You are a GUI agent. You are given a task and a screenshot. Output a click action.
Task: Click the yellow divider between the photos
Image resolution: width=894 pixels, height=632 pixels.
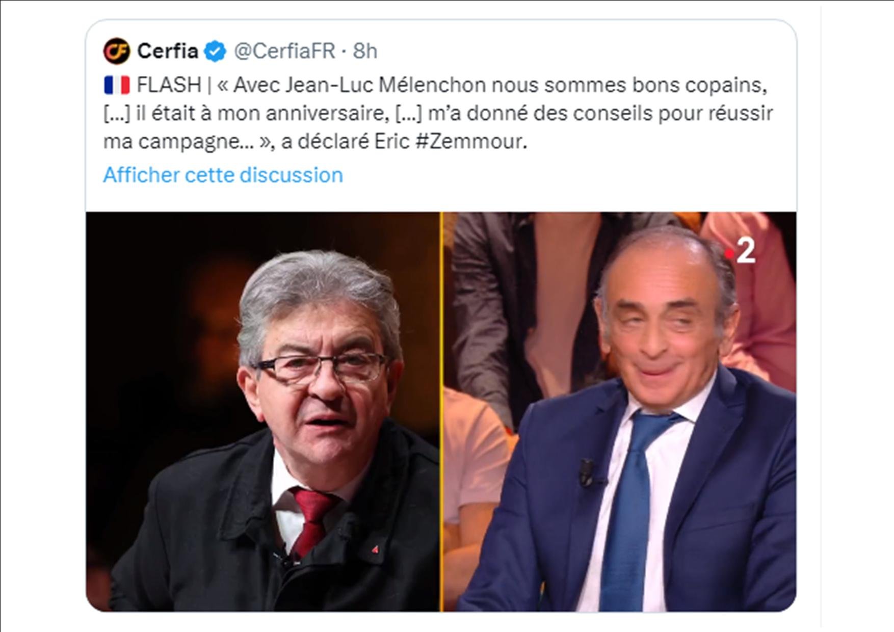[x=442, y=412]
